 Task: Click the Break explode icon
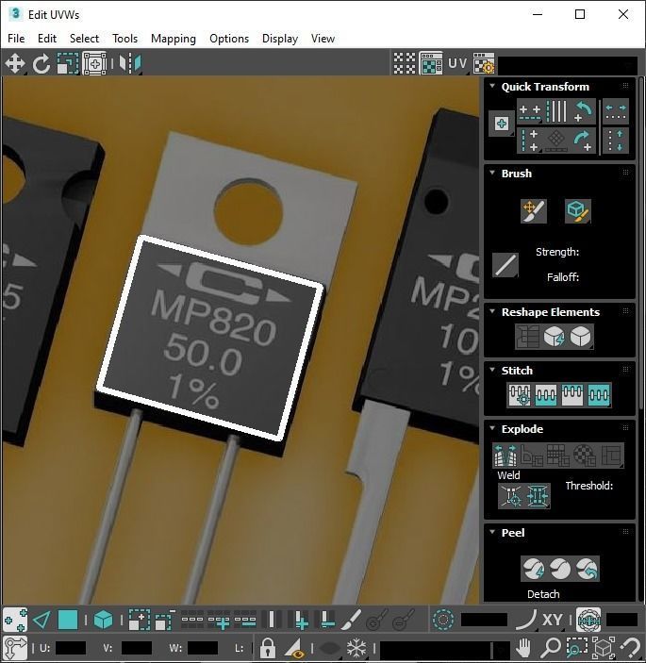505,455
